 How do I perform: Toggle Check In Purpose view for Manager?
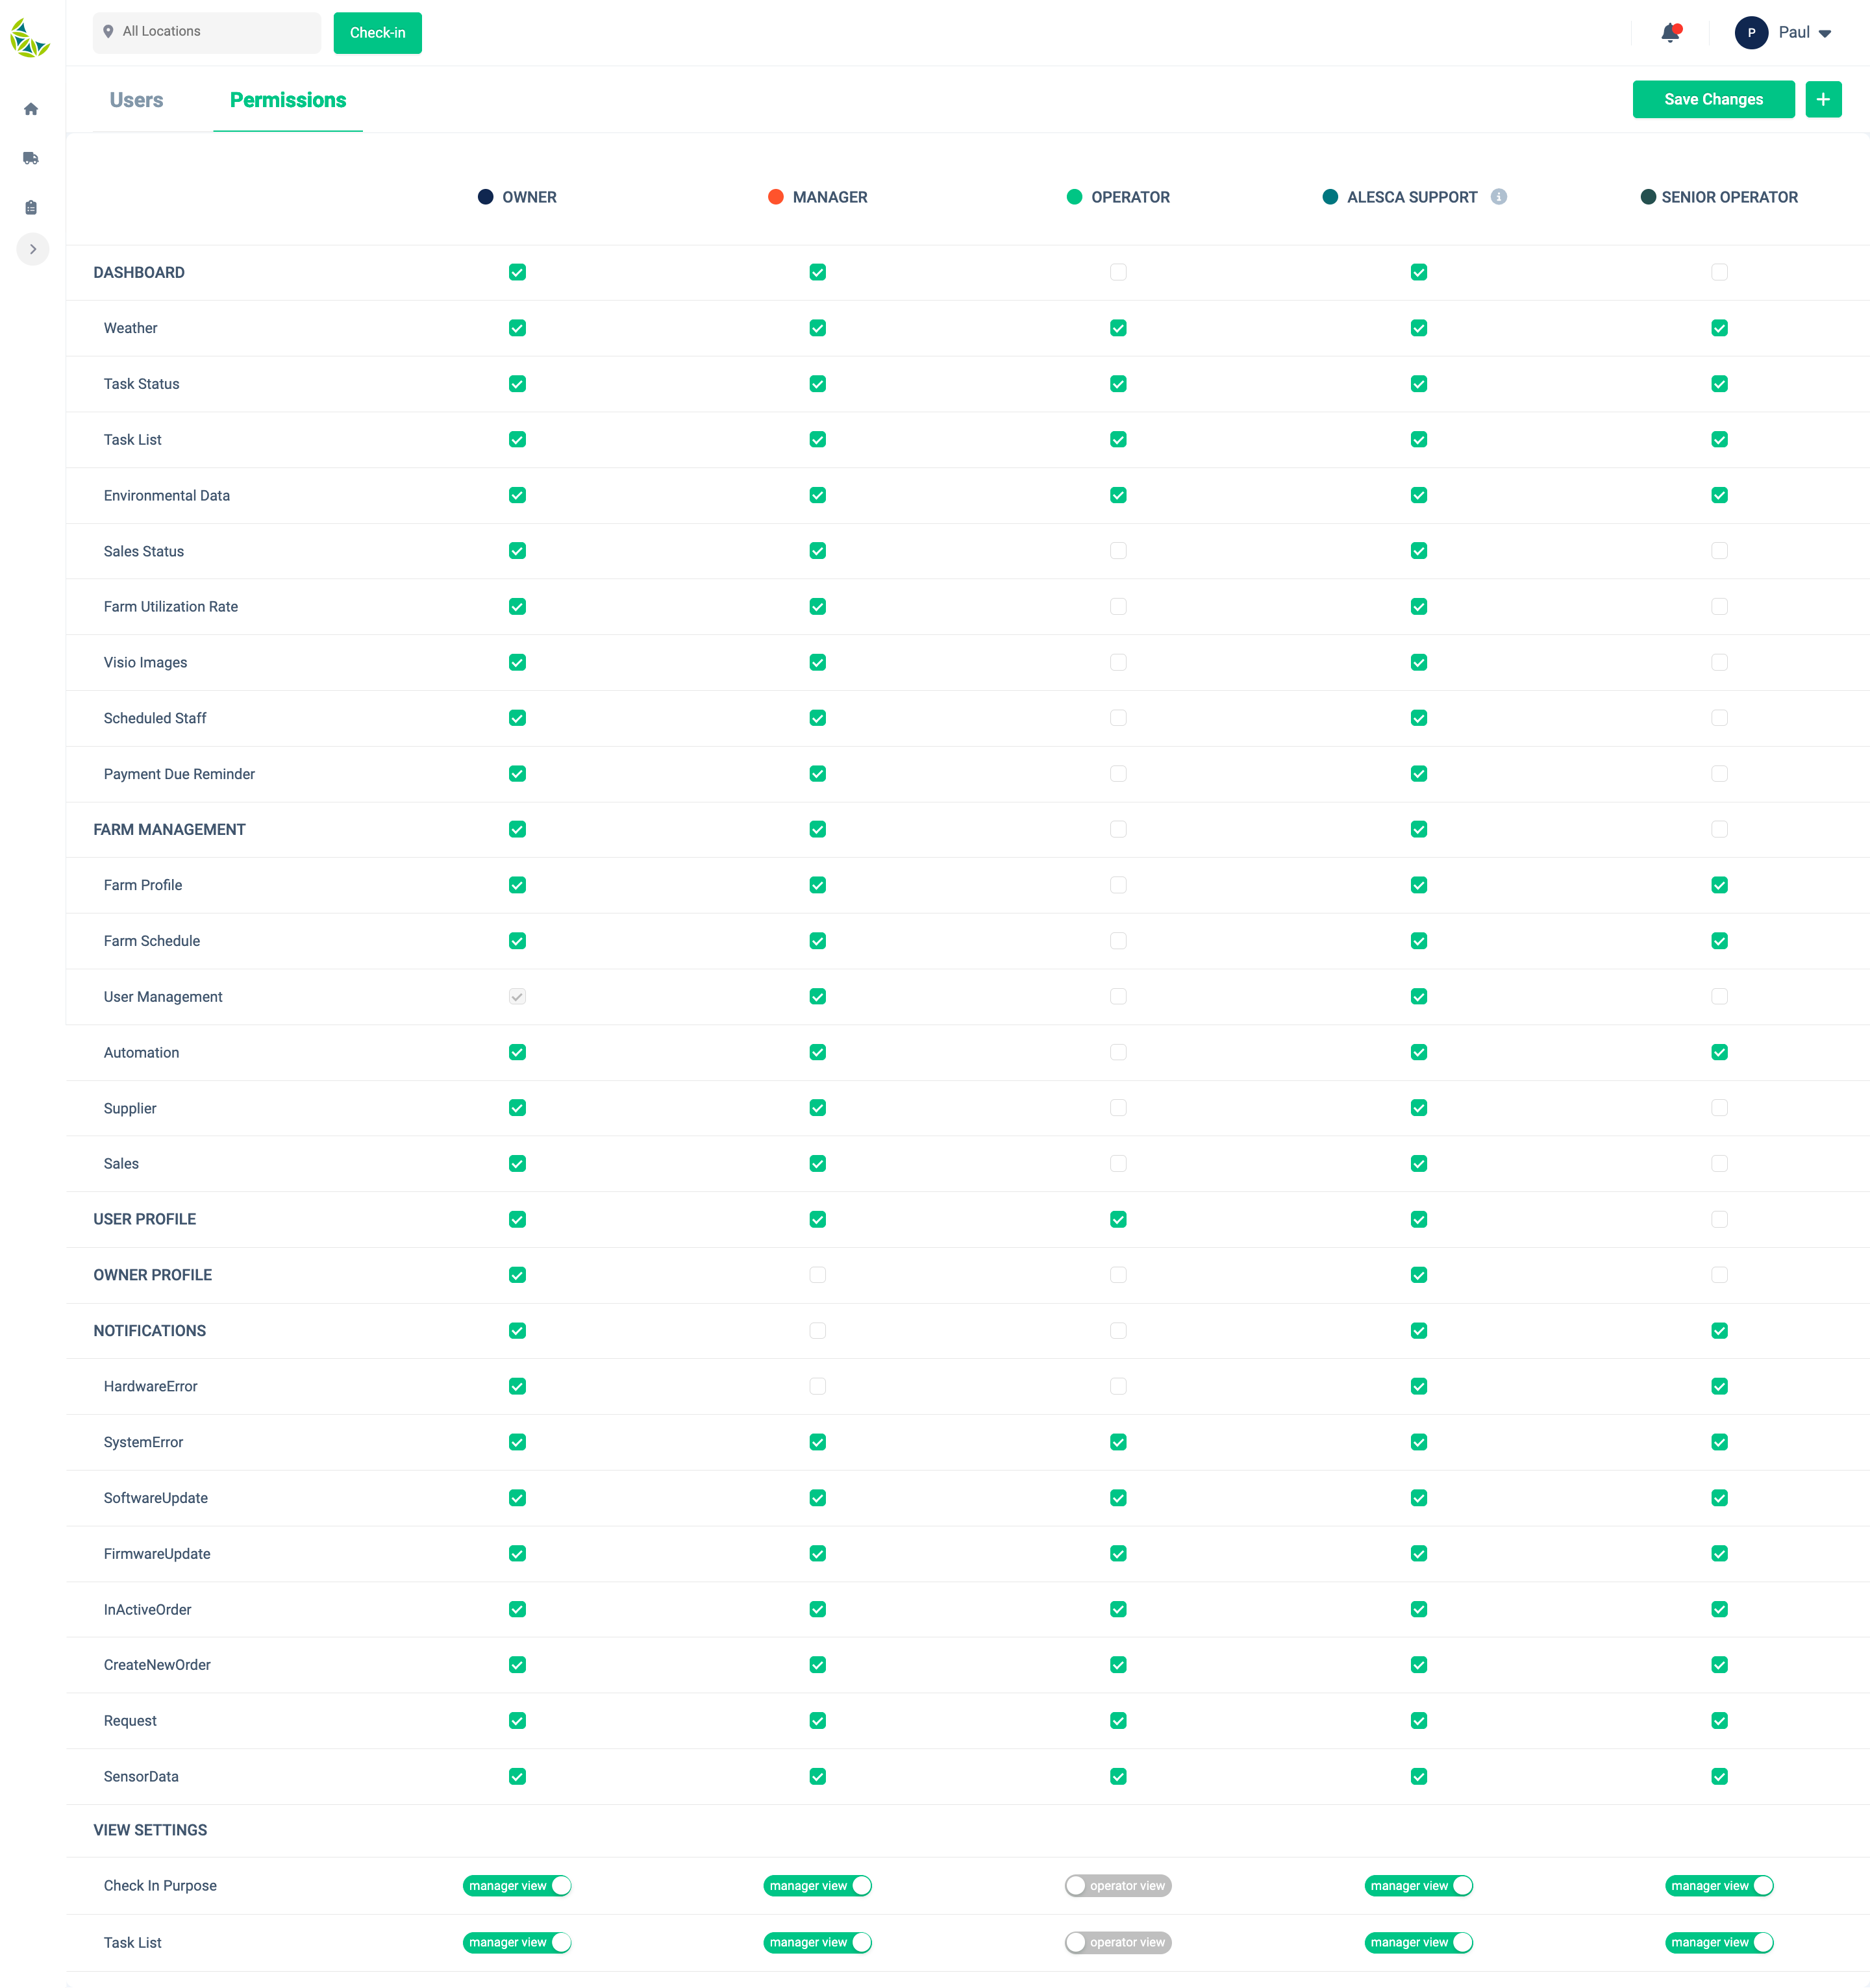[818, 1886]
